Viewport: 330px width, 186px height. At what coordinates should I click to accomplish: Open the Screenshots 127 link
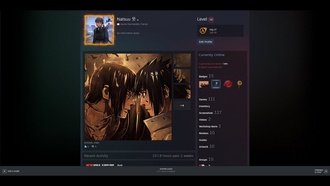(210, 113)
